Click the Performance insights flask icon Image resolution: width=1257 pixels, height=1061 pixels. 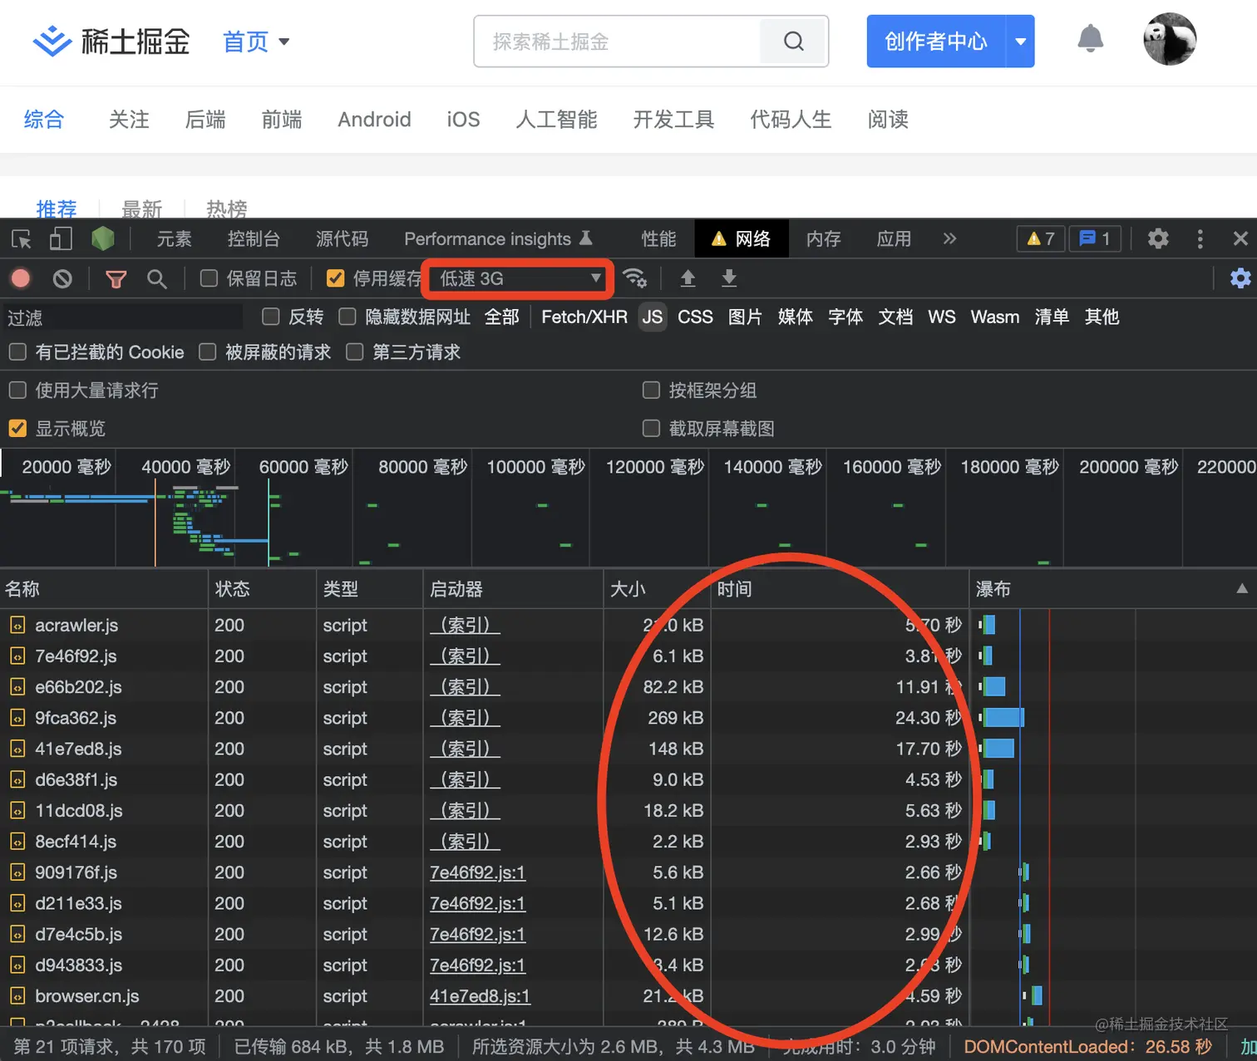(586, 238)
